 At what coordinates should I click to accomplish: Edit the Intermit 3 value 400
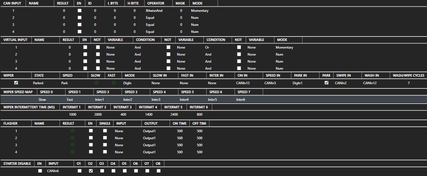coord(123,115)
